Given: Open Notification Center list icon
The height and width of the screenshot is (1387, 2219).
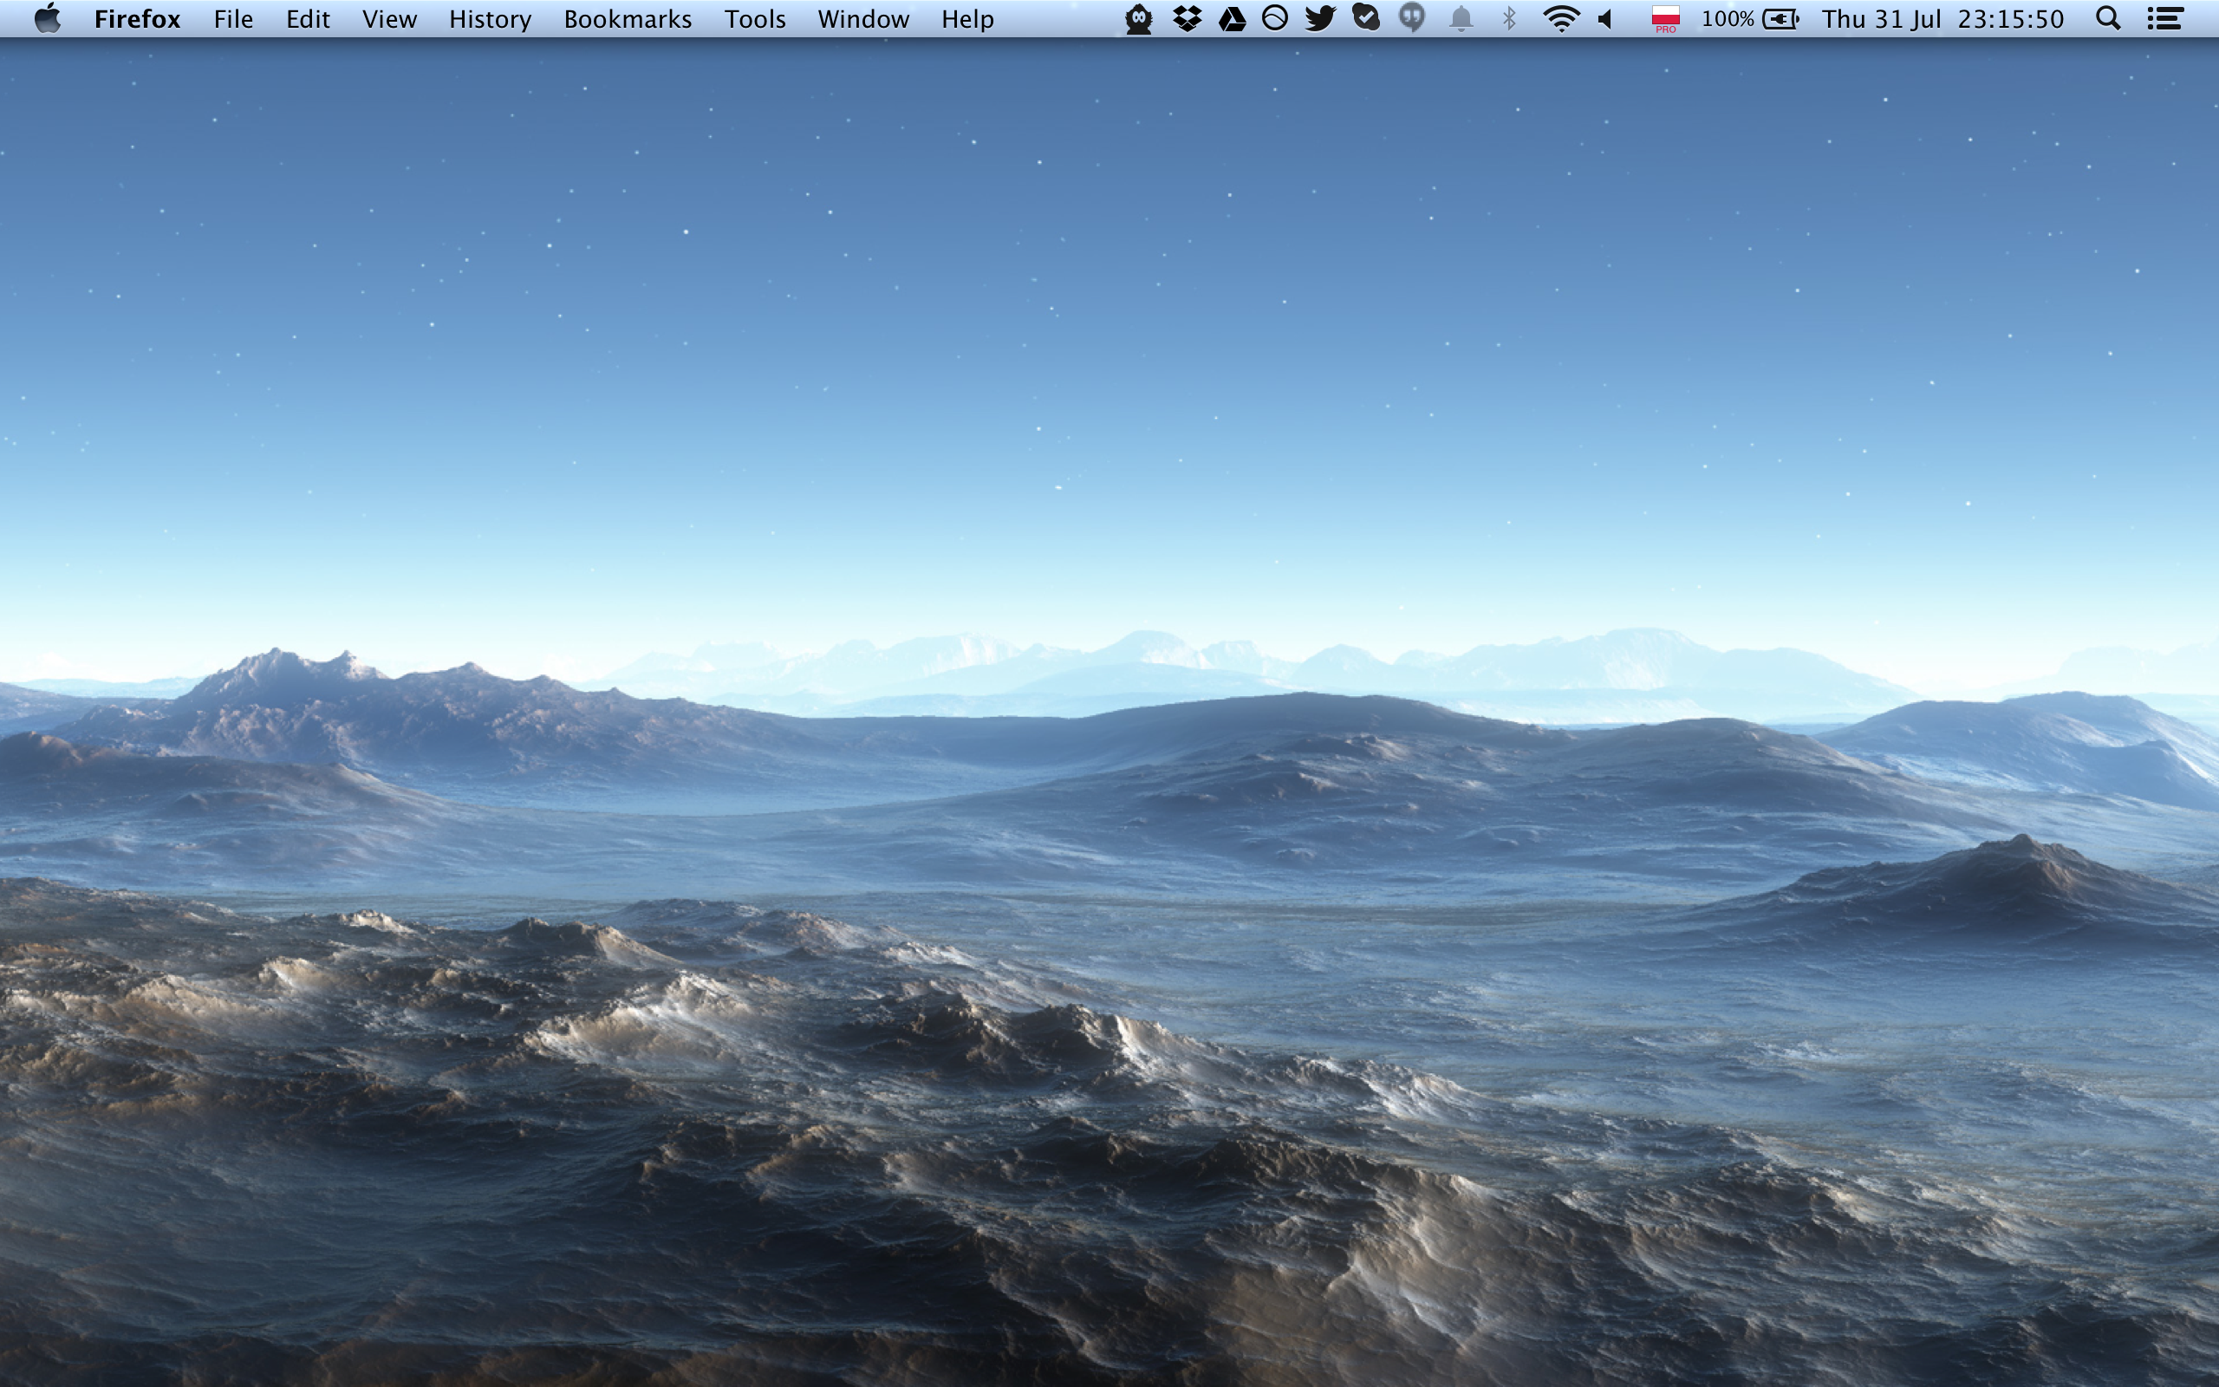Looking at the screenshot, I should coord(2165,18).
